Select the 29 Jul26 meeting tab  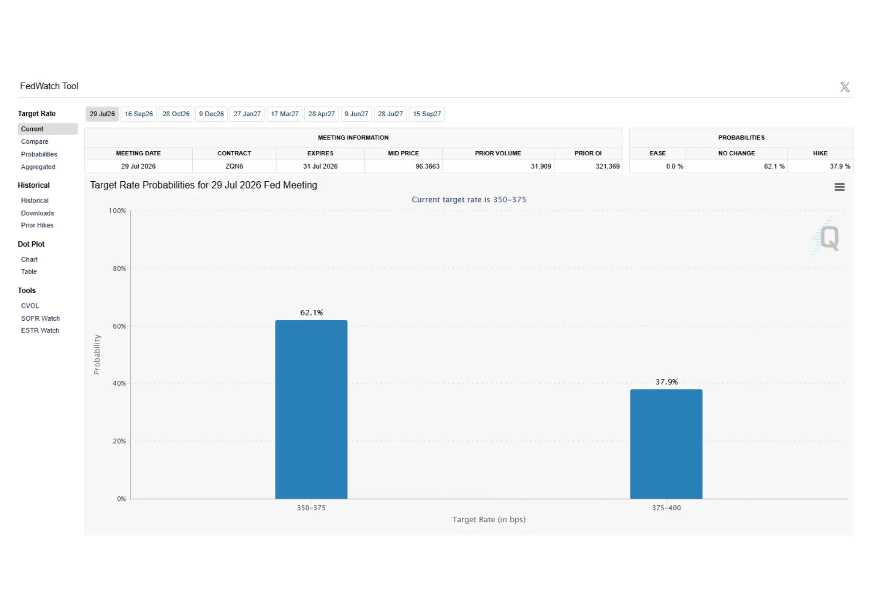102,114
